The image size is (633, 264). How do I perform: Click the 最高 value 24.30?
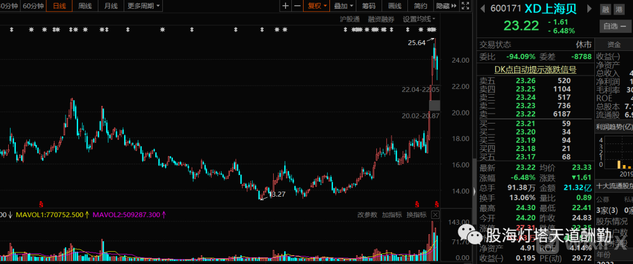[526, 208]
